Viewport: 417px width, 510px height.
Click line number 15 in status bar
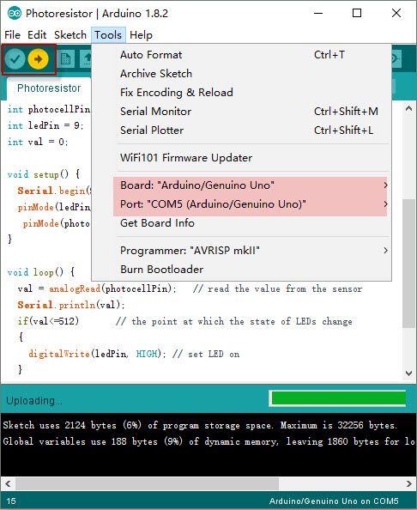[11, 501]
